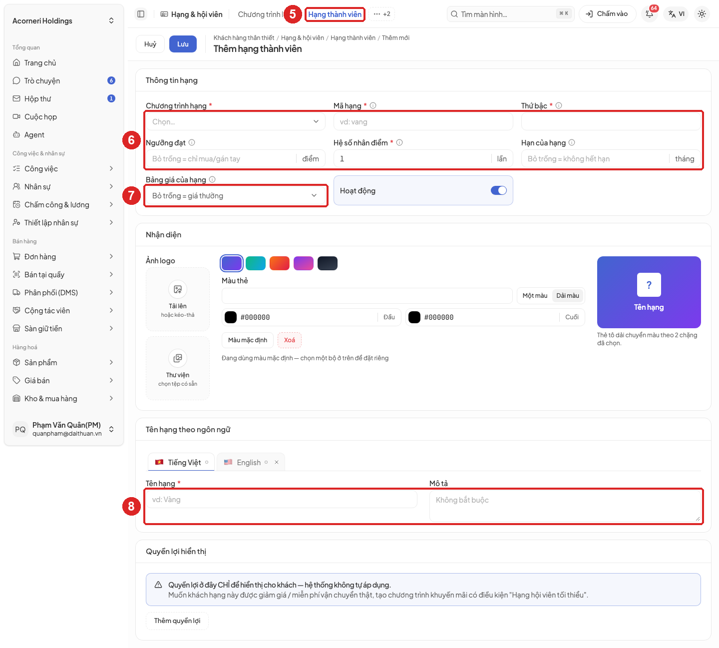Choose the teal gradient card swatch
Screen dimensions: 719x648
coord(256,263)
